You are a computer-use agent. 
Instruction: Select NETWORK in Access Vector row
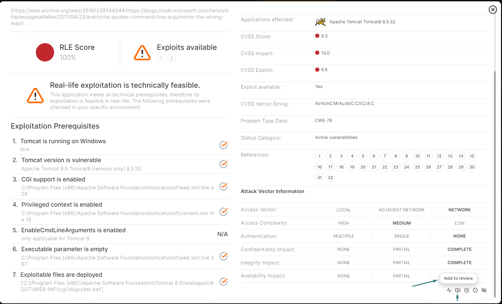[460, 210]
